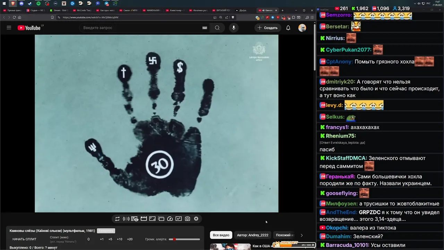Click the gooseflying username in chat
This screenshot has height=250, width=444.
[342, 193]
